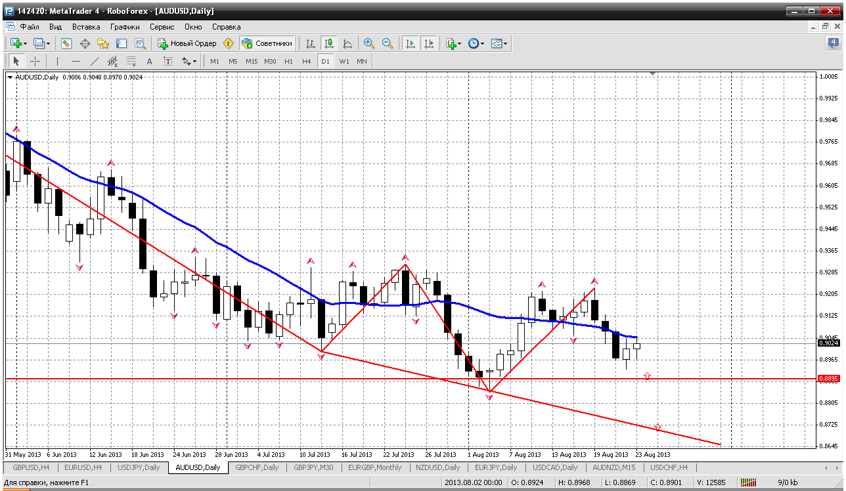Click the chart shift marker triangle

(652, 74)
